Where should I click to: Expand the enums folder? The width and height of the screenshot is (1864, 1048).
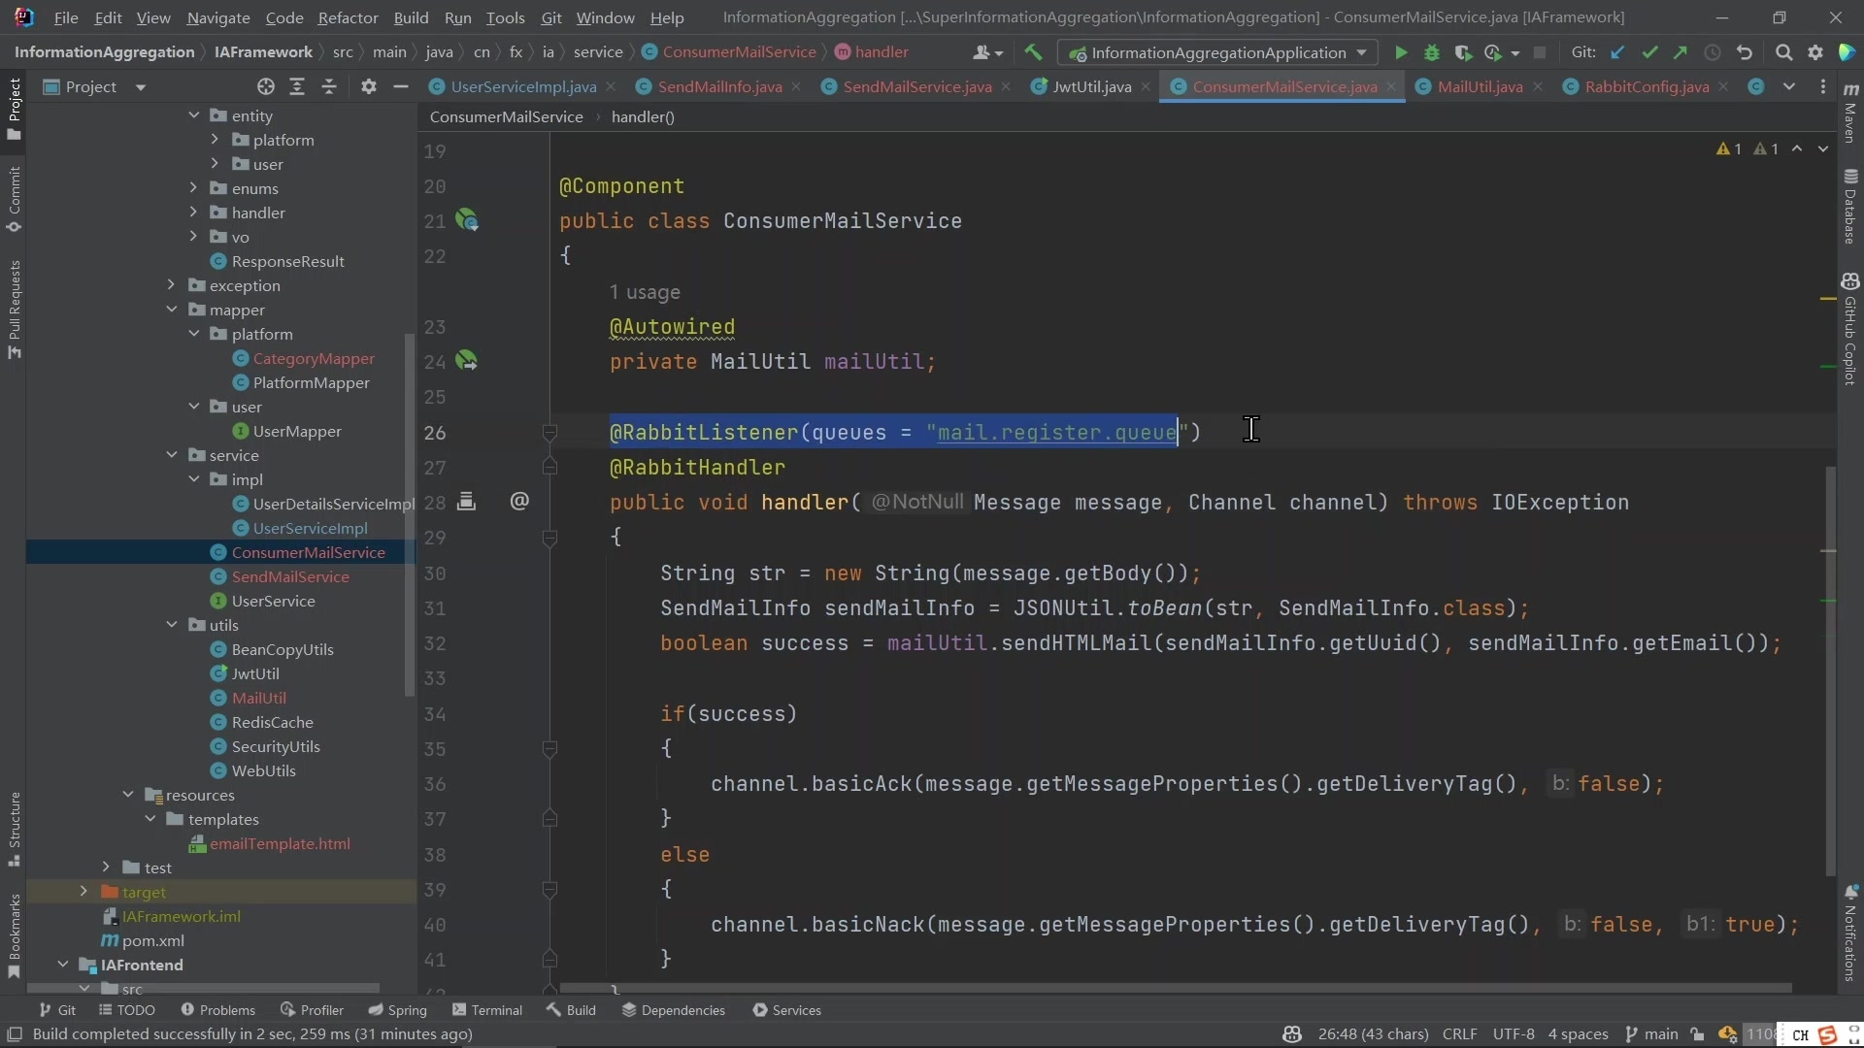[194, 188]
